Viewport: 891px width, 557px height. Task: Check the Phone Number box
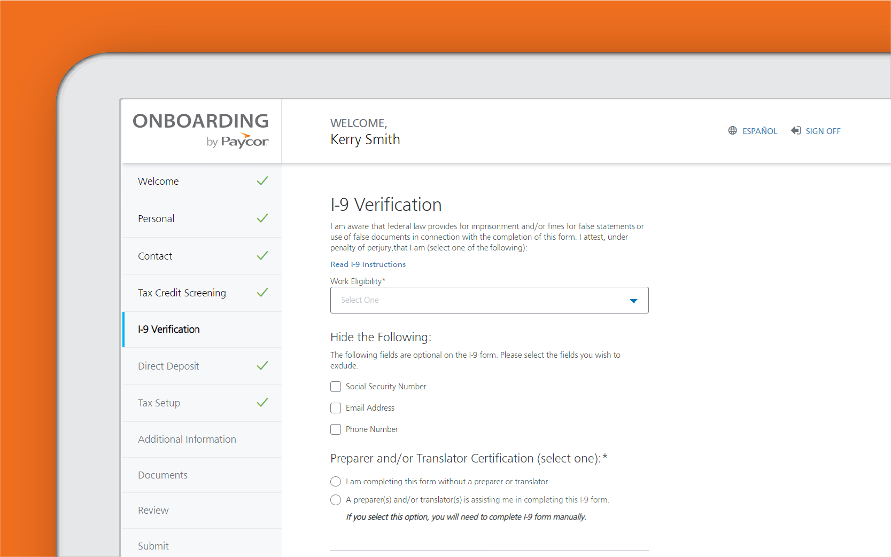pos(336,429)
